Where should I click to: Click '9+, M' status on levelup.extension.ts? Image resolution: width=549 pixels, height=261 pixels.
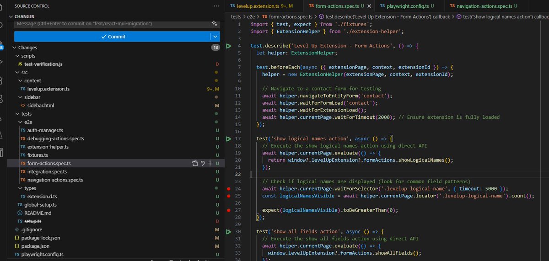coord(213,89)
